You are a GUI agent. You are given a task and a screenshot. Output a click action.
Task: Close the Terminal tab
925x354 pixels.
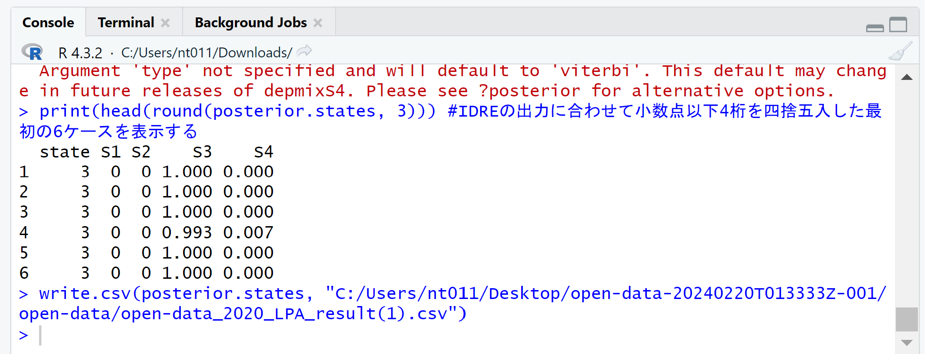[x=165, y=23]
